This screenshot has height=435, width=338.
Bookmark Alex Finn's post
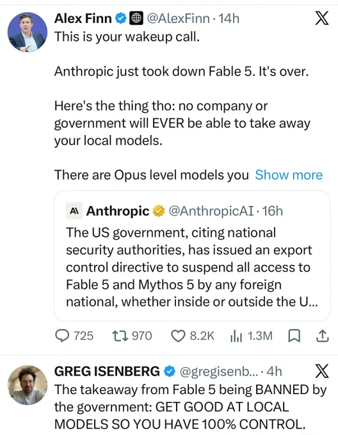pyautogui.click(x=294, y=336)
